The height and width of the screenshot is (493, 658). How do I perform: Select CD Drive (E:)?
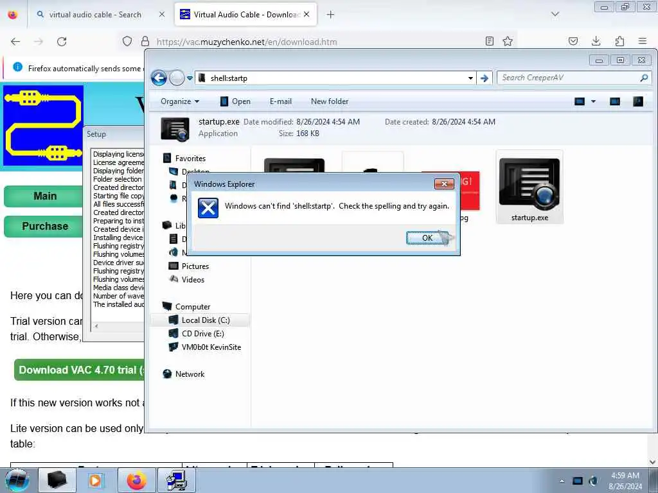197,334
